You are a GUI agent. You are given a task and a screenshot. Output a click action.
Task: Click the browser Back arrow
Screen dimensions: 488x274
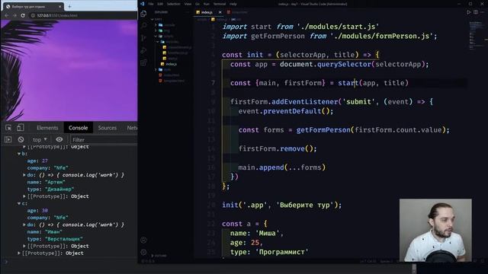pyautogui.click(x=7, y=15)
